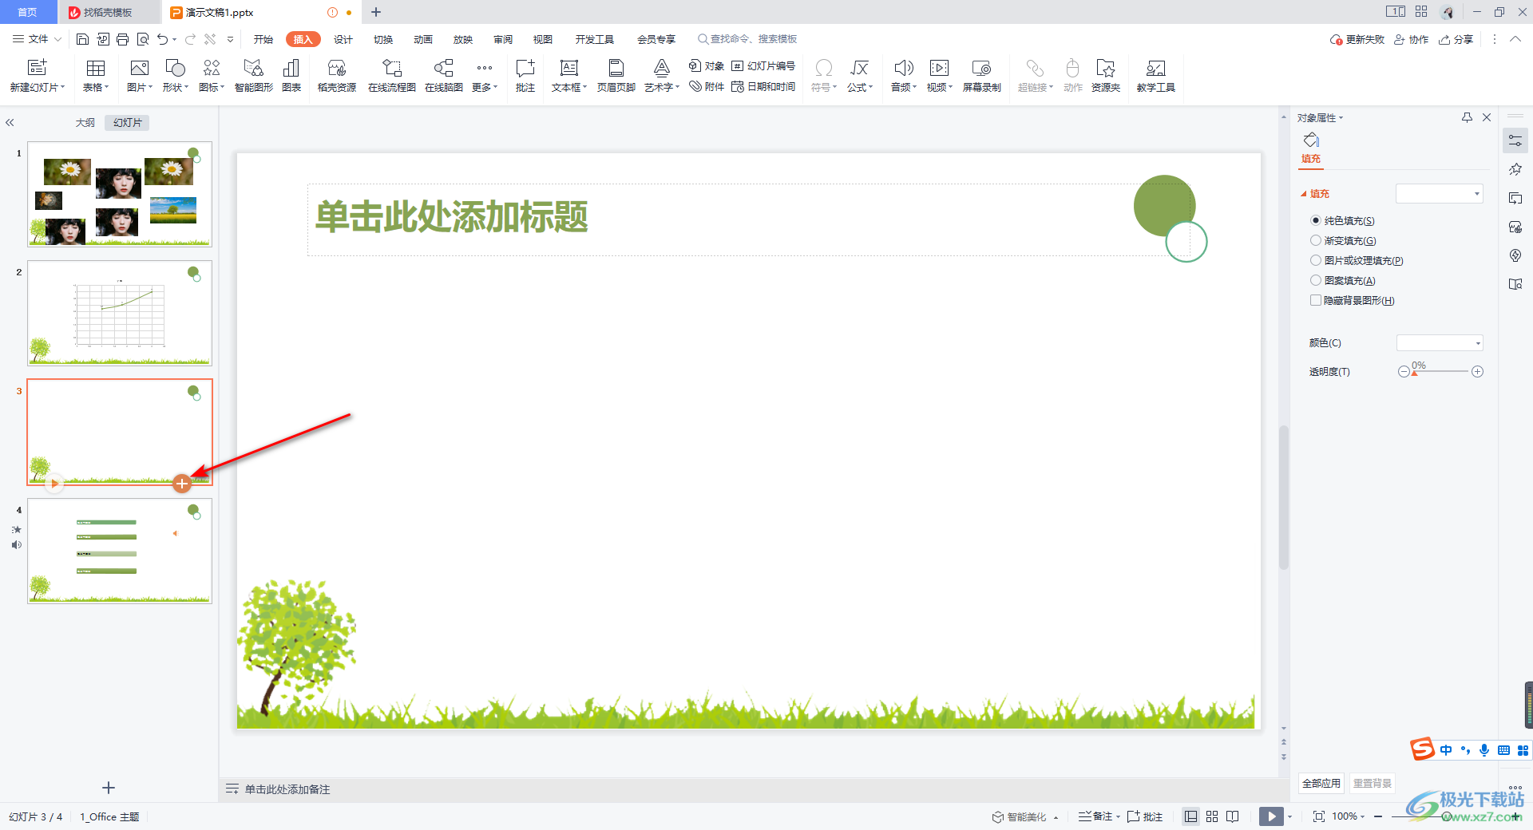
Task: Click the save icon
Action: click(x=82, y=39)
